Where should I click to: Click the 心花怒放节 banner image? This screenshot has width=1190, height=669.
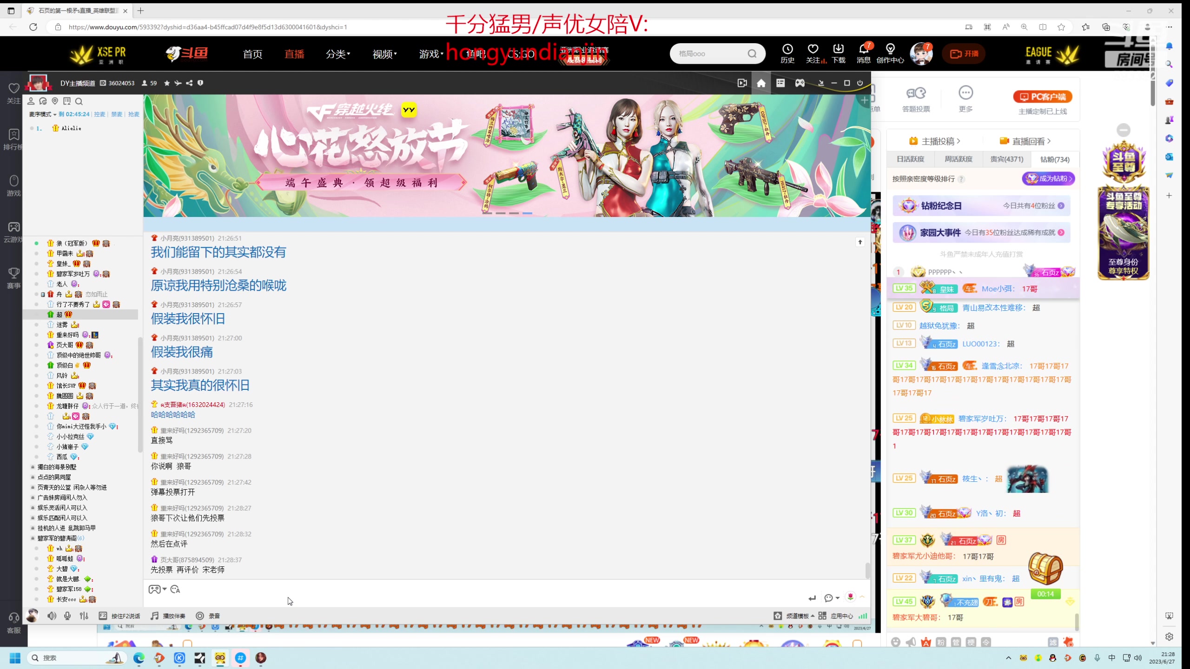click(x=507, y=156)
